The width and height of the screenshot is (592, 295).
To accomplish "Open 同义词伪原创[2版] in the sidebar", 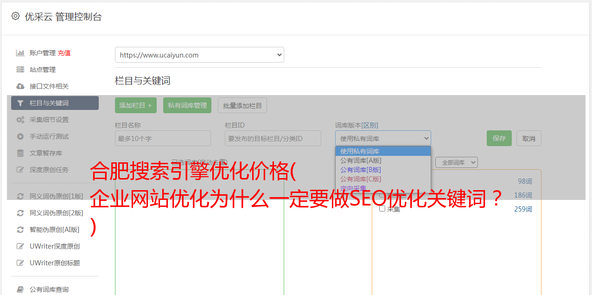I will (57, 213).
